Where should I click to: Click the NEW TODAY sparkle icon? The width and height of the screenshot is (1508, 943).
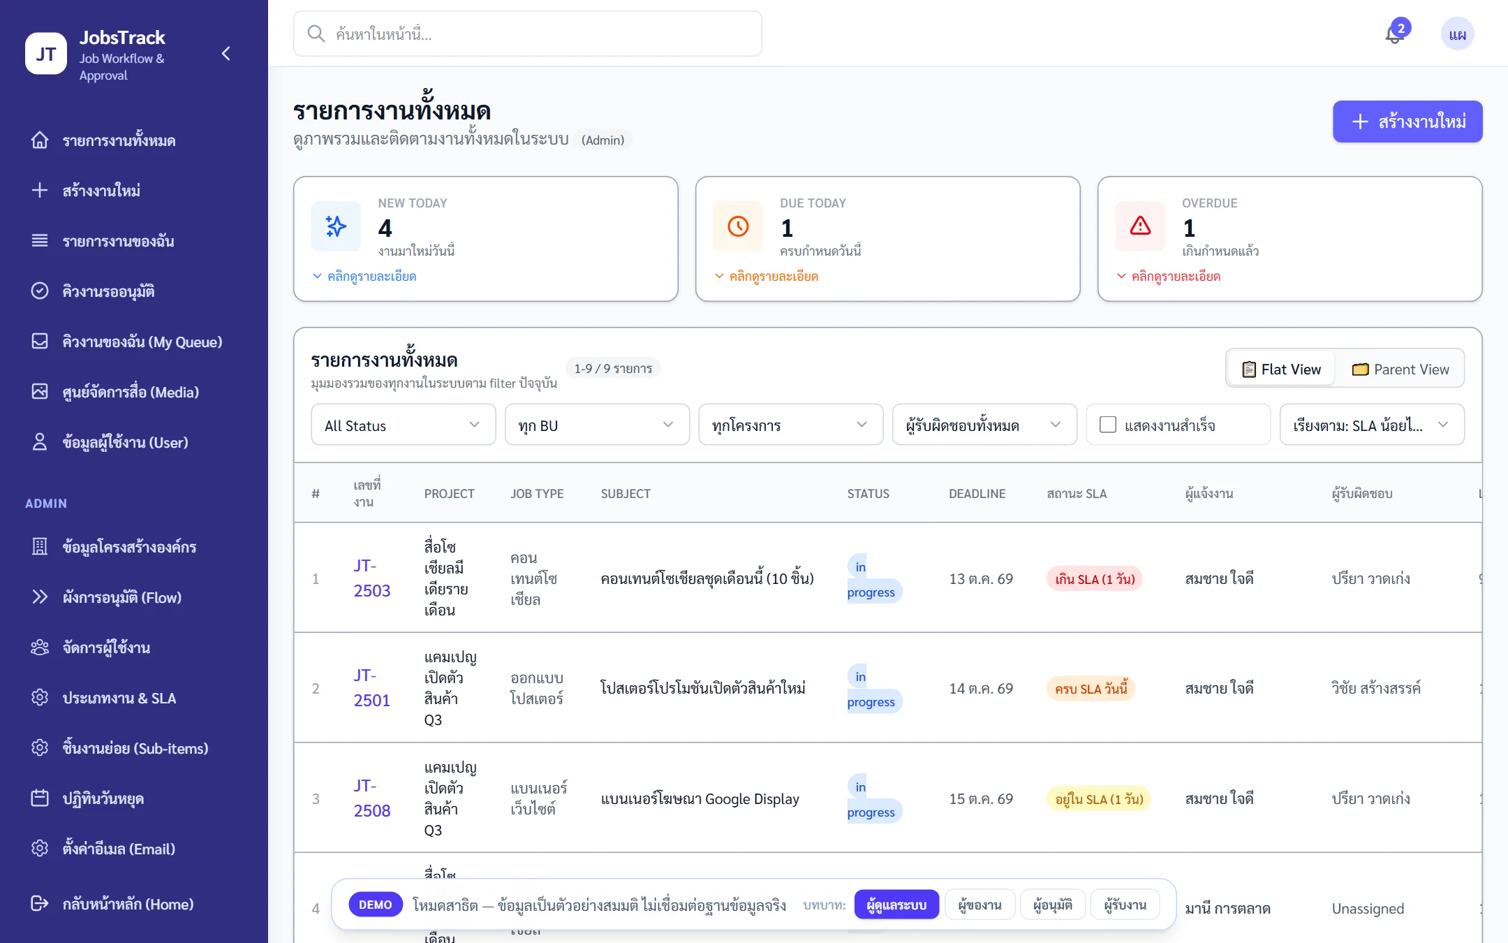point(336,226)
